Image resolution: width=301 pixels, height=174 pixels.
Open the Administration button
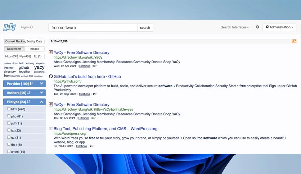pyautogui.click(x=279, y=27)
